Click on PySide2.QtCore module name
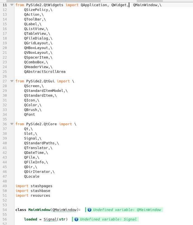The image size is (193, 225). 42,124
